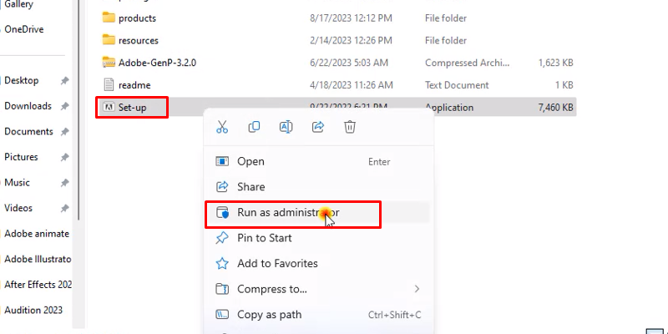This screenshot has height=334, width=668.
Task: Click the 8/17/2023 12:12 PM date cell
Action: click(x=351, y=18)
